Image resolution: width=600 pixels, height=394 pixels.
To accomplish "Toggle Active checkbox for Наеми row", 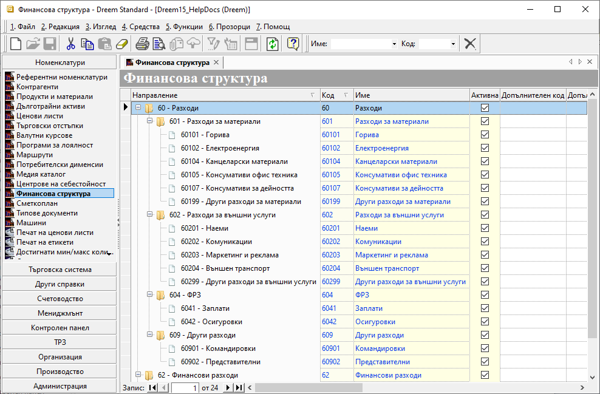I will pyautogui.click(x=485, y=228).
